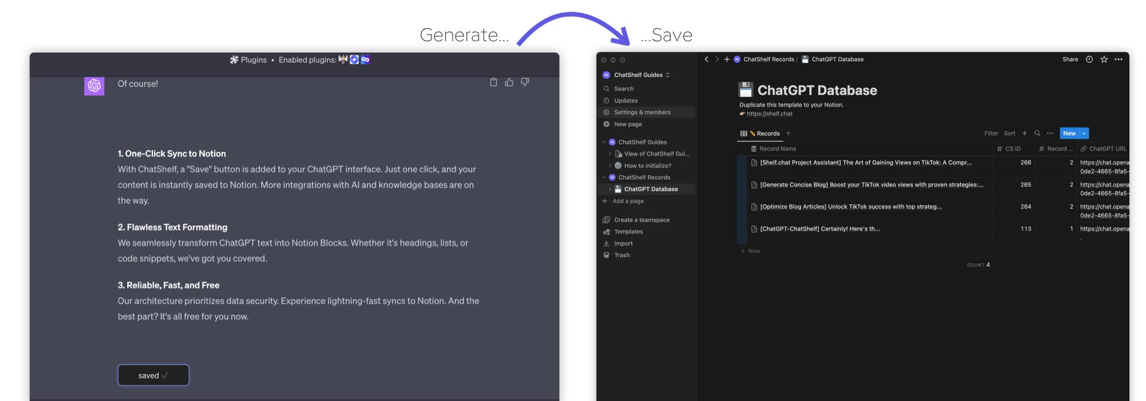Expand the How to initialize? page
Screen dimensions: 1146x401
(x=610, y=166)
